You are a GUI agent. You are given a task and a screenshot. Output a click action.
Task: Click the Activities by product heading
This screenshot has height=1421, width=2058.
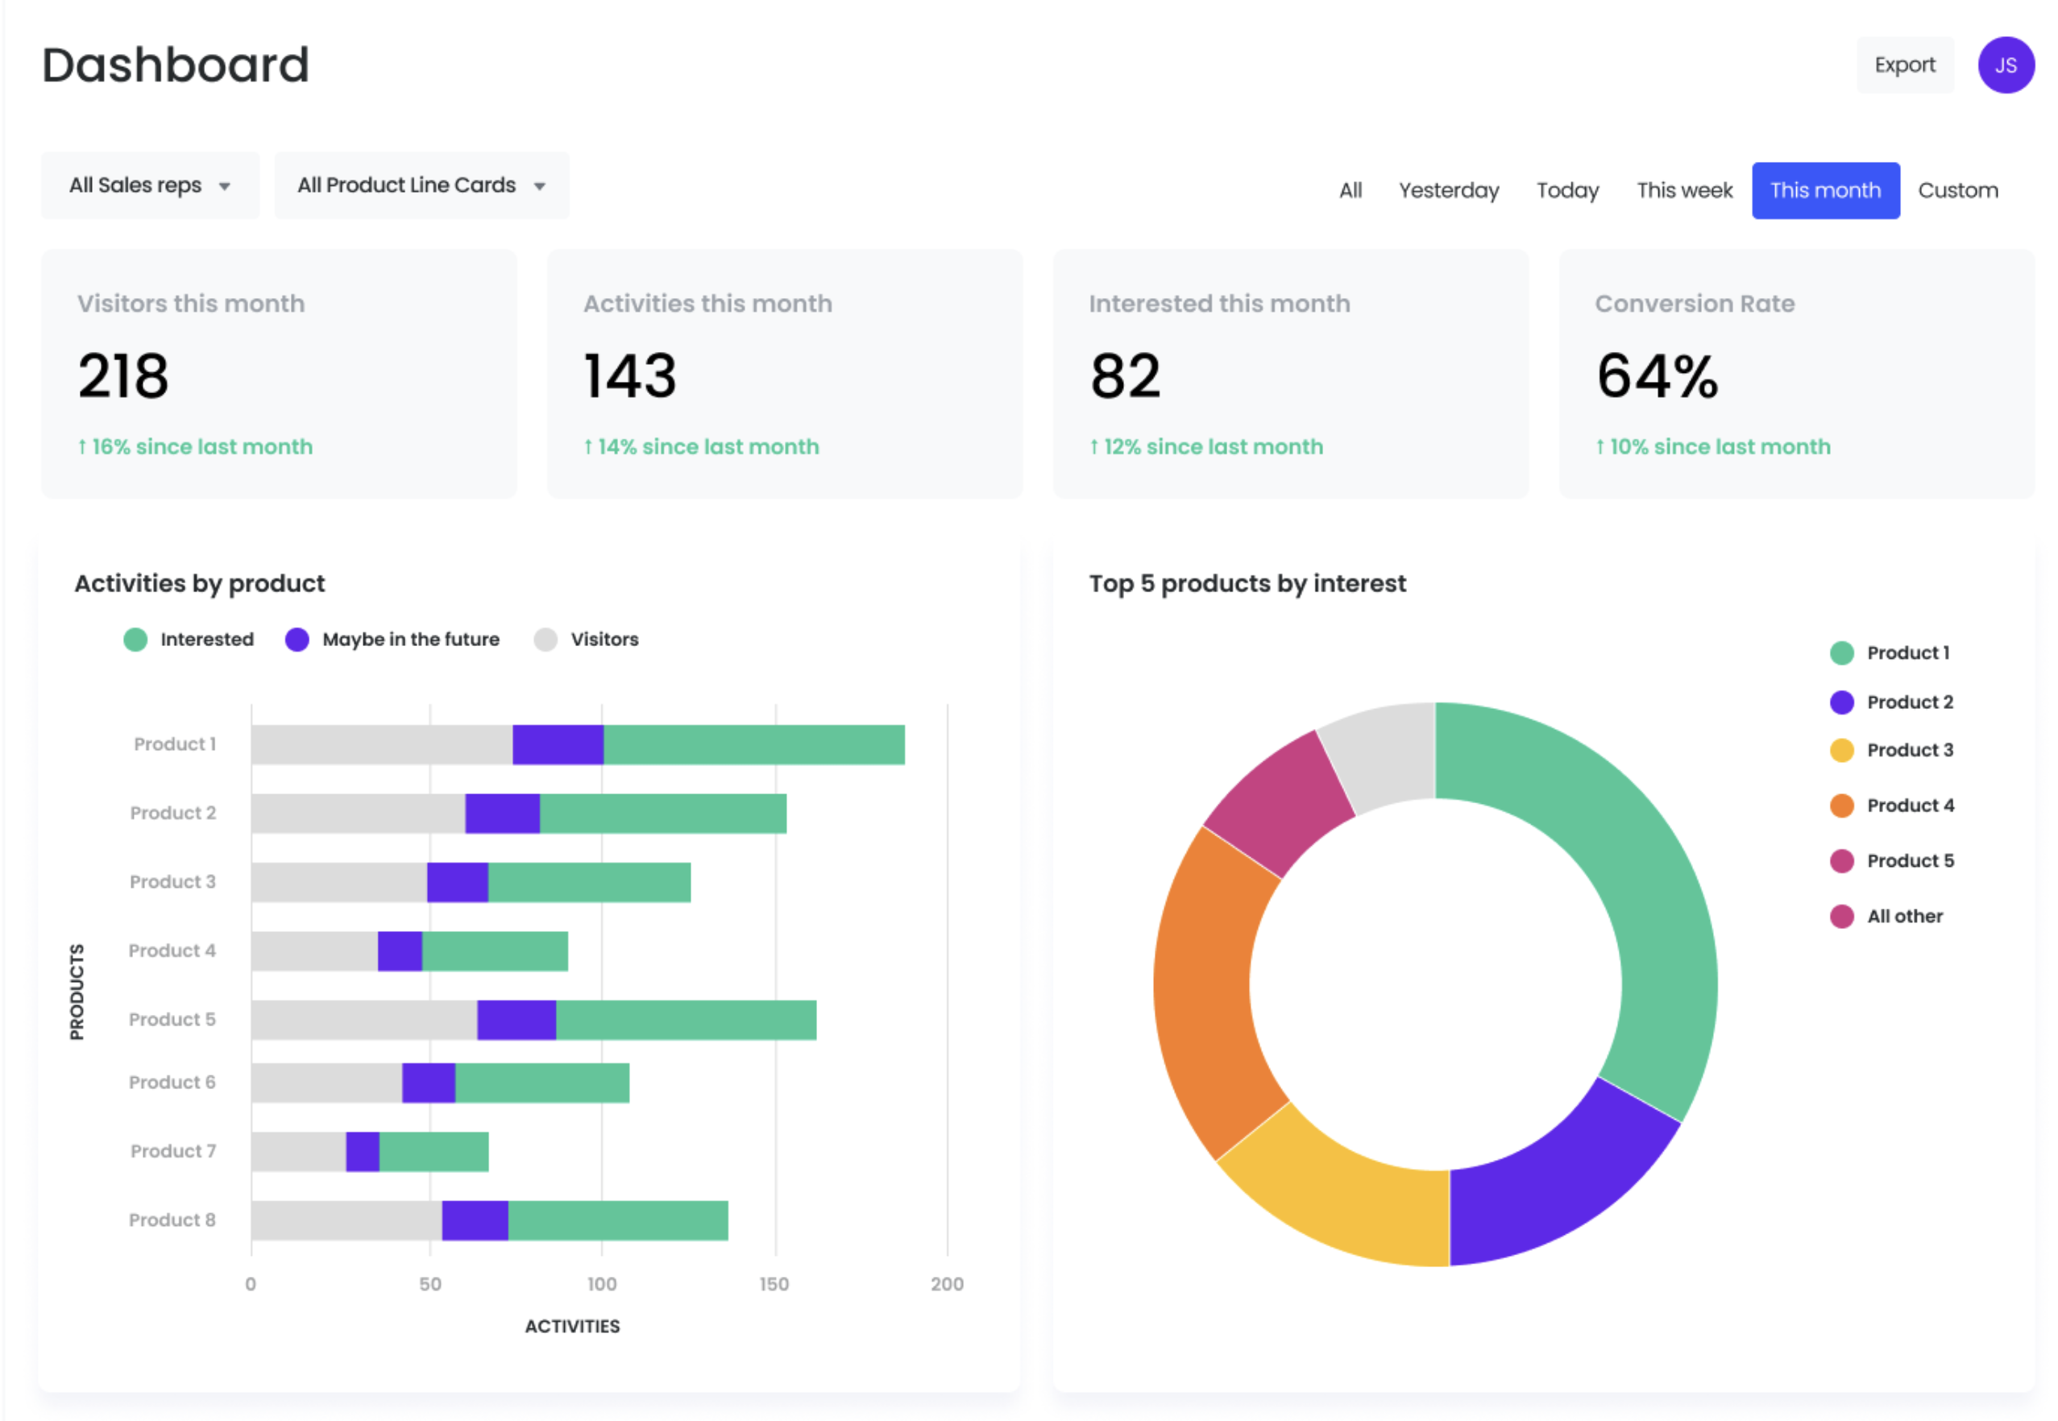click(x=200, y=583)
